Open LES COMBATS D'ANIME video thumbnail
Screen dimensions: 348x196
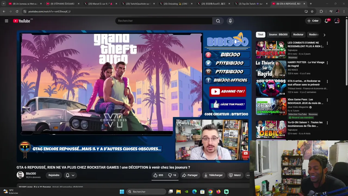tap(271, 50)
